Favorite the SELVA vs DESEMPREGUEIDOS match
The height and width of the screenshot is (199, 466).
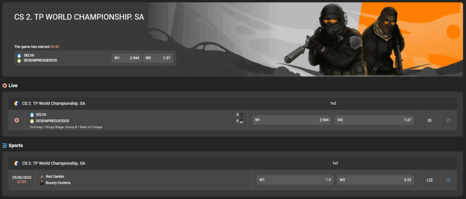pos(448,120)
